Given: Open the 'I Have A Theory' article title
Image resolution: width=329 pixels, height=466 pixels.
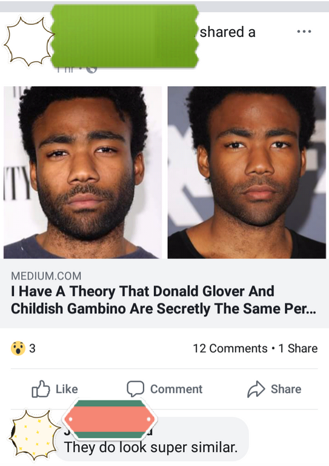Looking at the screenshot, I should pyautogui.click(x=164, y=300).
